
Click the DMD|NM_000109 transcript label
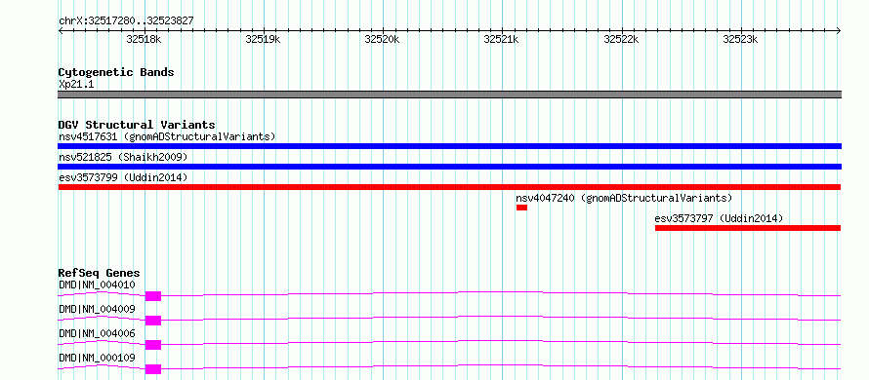pos(97,358)
